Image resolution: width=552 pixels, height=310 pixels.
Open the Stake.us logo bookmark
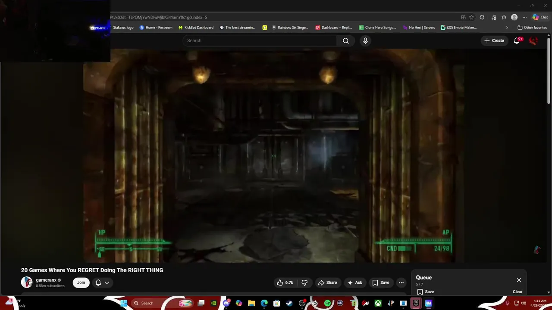click(123, 28)
